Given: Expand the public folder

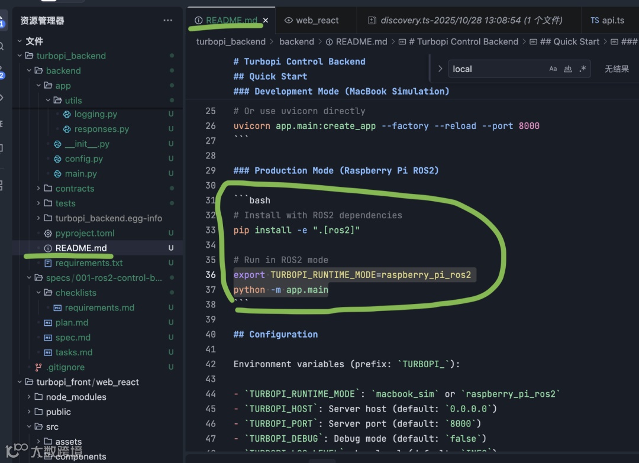Looking at the screenshot, I should pos(29,412).
